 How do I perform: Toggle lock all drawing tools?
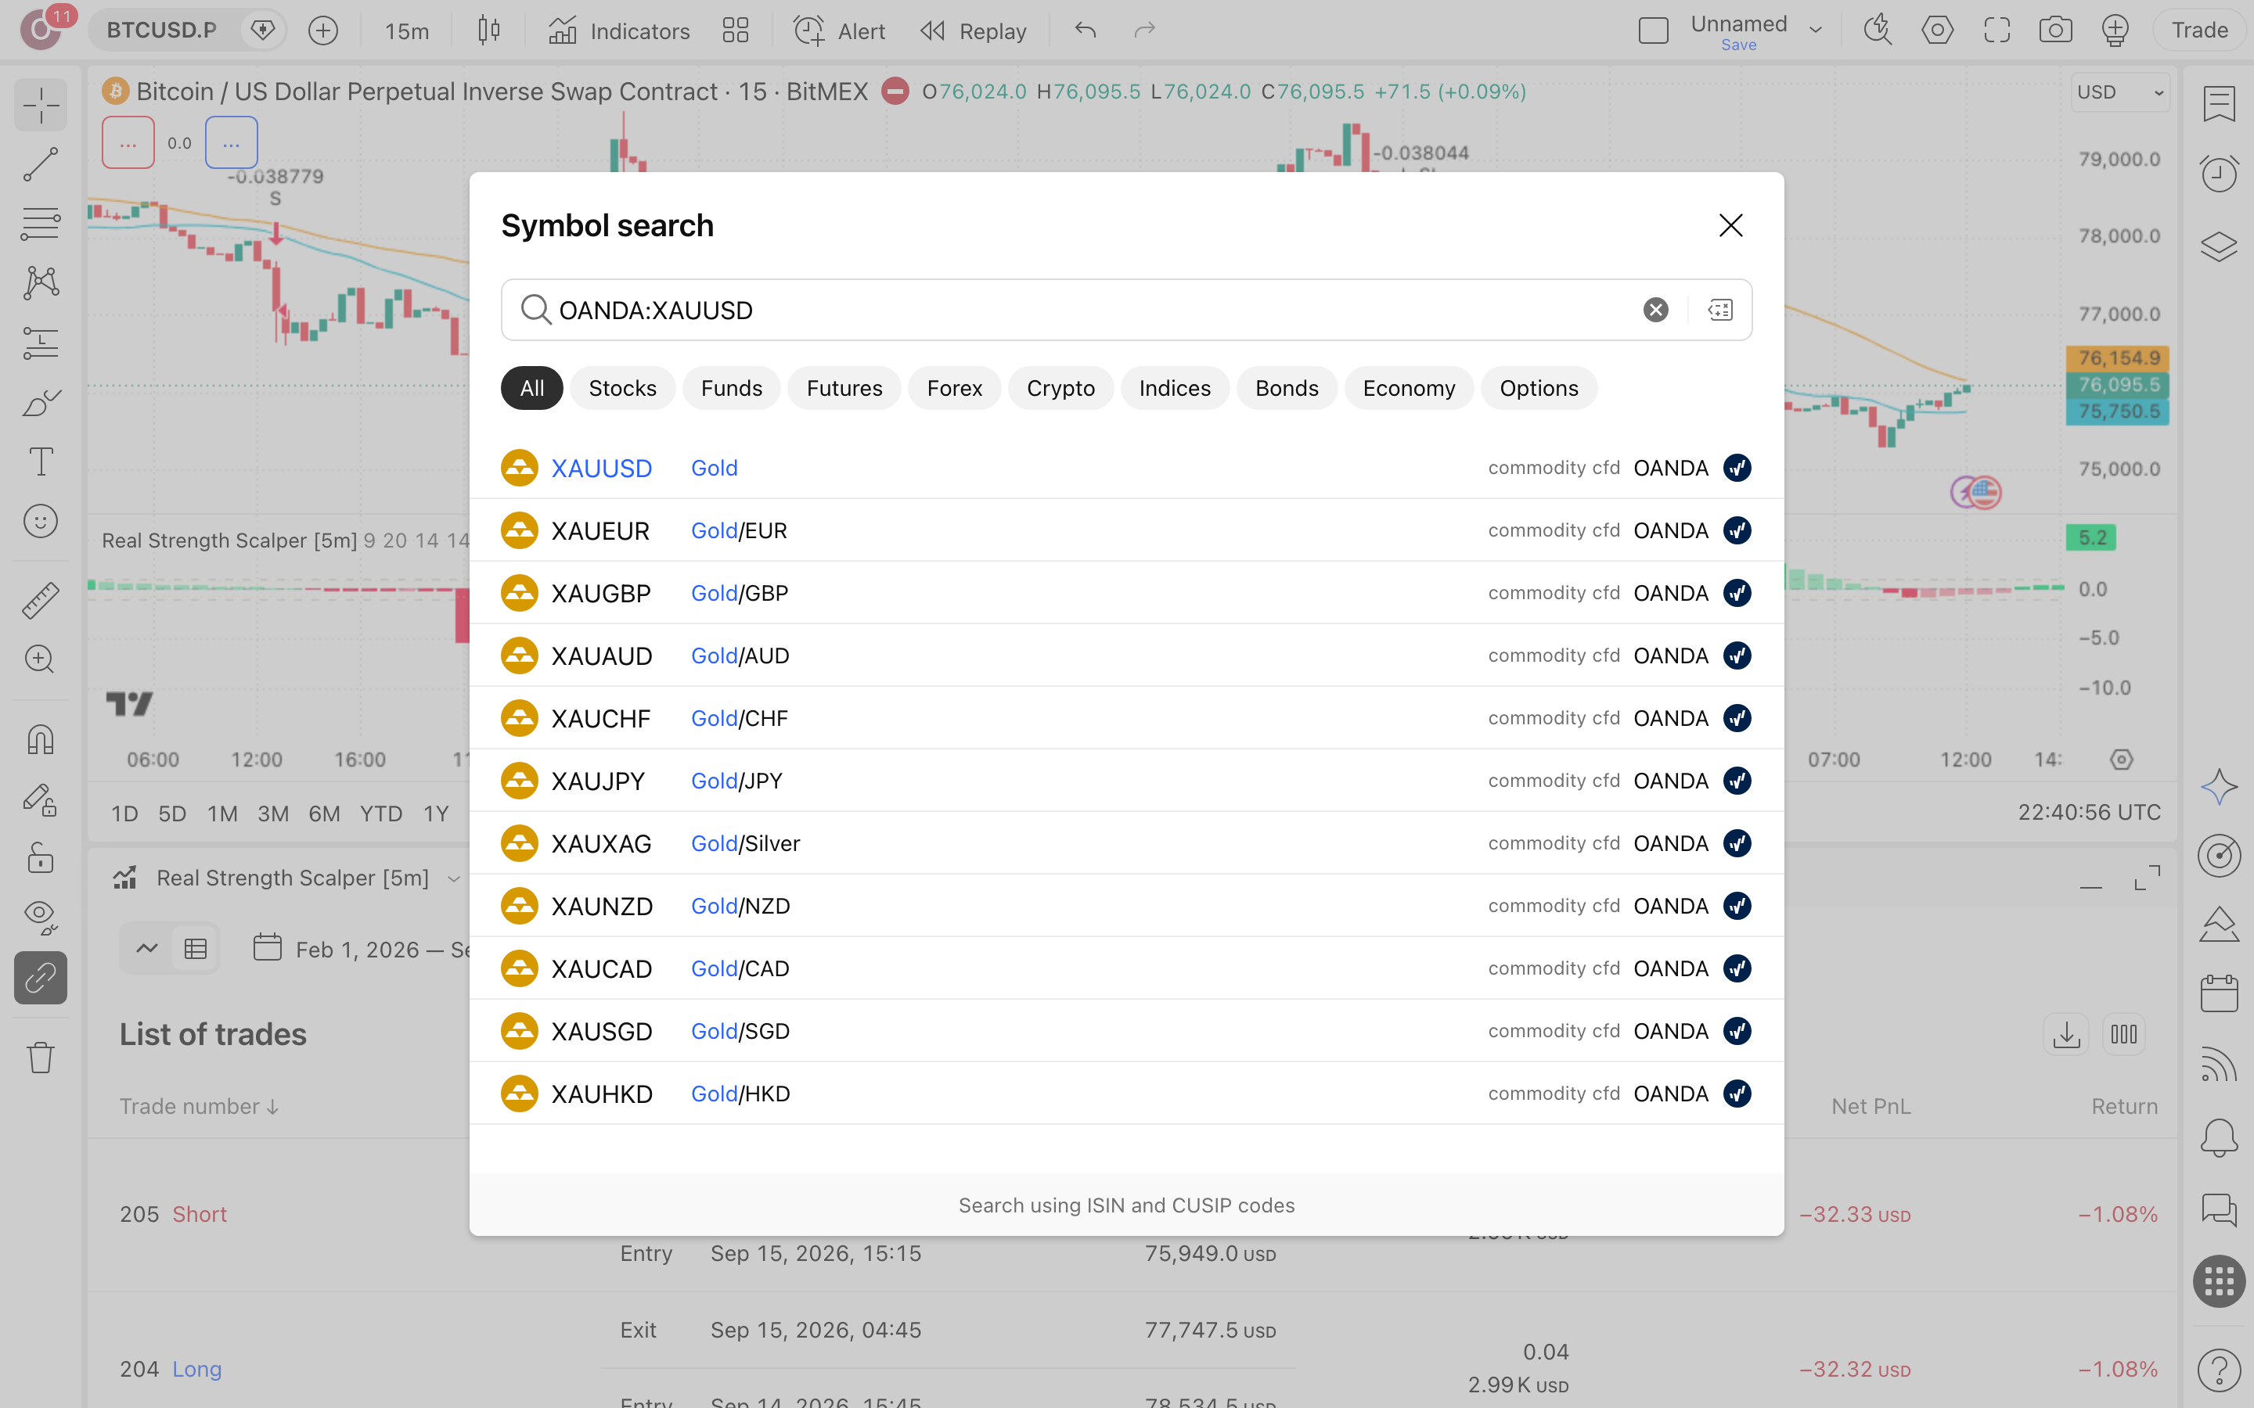pos(40,857)
